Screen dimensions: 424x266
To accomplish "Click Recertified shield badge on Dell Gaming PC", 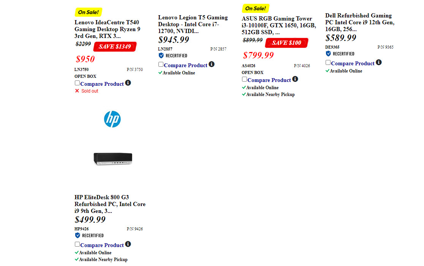I will (328, 54).
